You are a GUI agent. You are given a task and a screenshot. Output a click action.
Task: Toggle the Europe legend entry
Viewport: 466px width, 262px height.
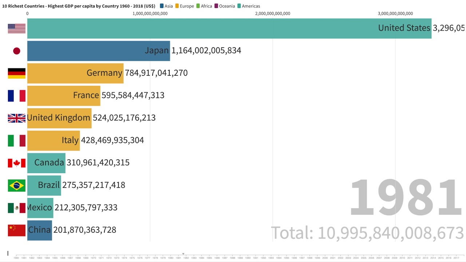click(185, 6)
